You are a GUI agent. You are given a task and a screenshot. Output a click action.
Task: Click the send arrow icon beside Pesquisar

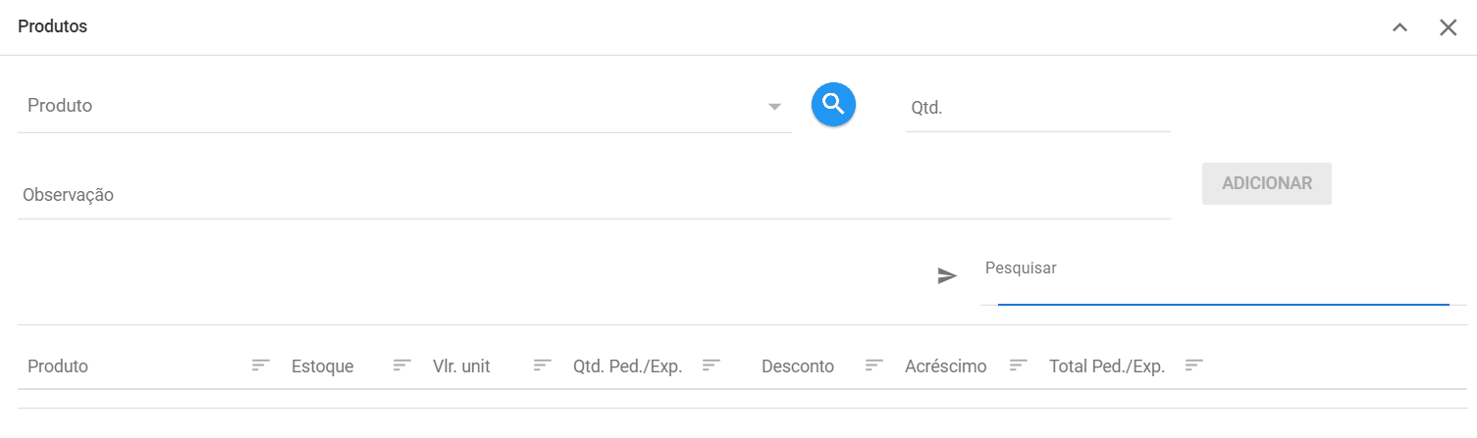coord(947,276)
